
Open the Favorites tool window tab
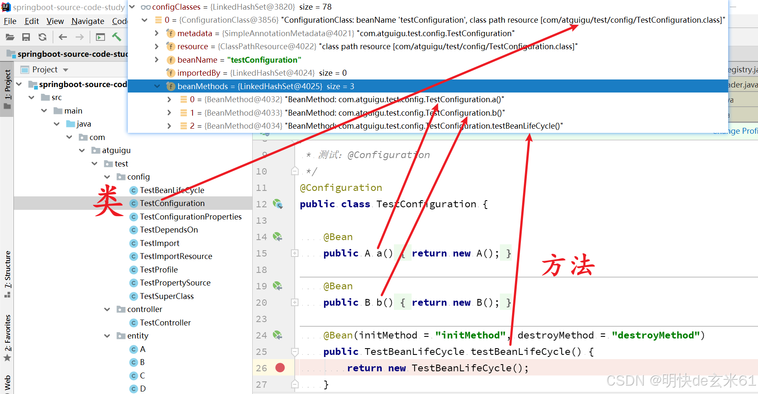tap(7, 338)
